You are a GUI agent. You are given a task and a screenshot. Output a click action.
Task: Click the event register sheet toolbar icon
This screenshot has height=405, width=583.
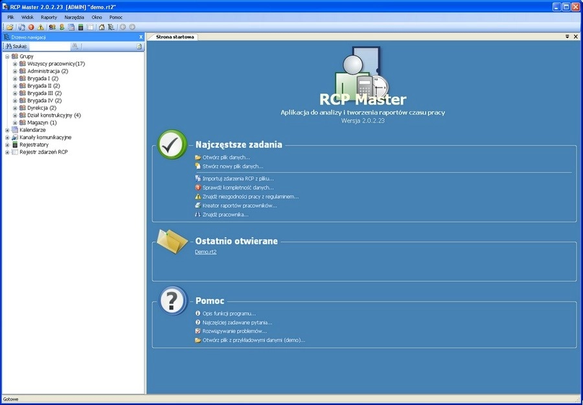click(89, 27)
